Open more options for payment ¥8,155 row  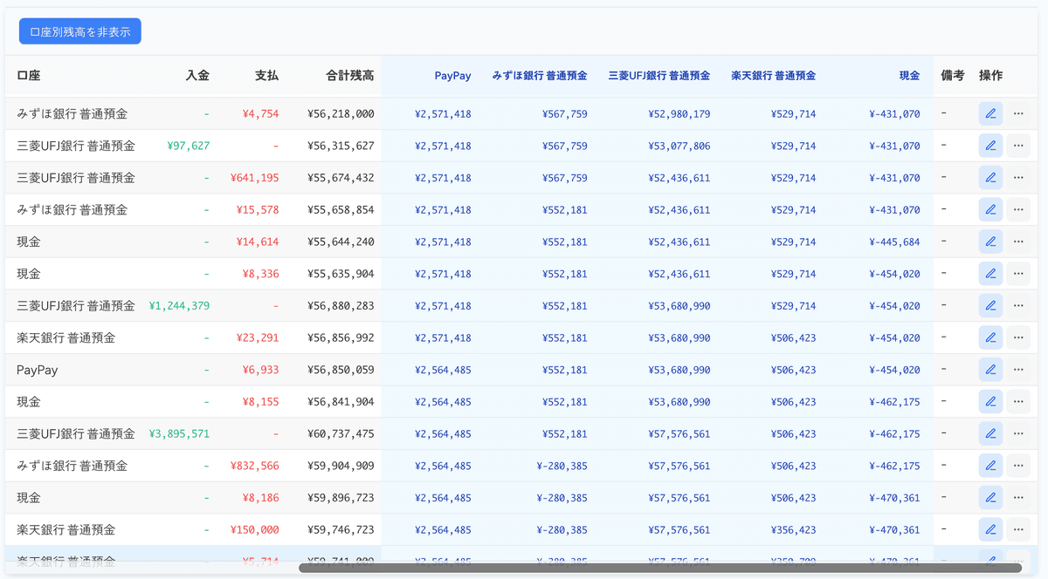(1018, 401)
